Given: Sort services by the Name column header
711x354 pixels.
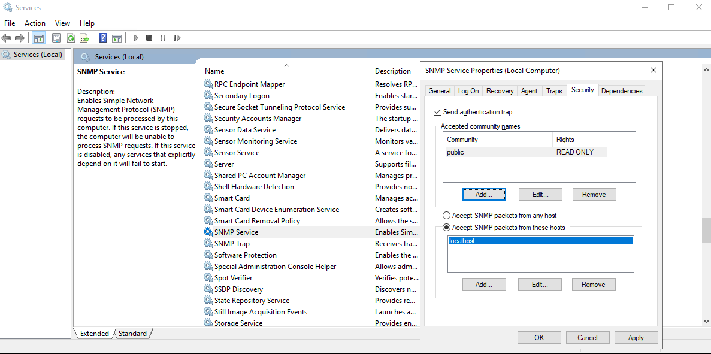Looking at the screenshot, I should click(286, 71).
